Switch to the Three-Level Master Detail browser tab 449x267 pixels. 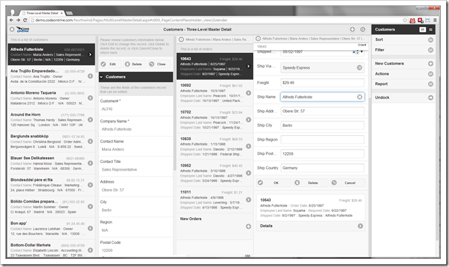click(42, 13)
